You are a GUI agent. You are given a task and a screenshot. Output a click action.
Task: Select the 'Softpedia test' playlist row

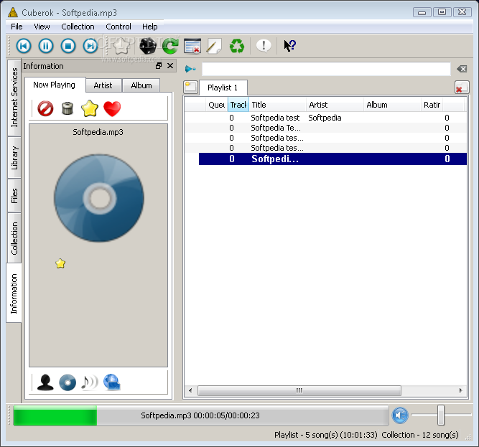tap(326, 118)
